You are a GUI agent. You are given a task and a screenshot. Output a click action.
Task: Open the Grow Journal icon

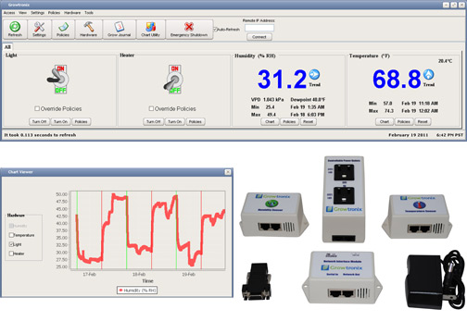click(x=120, y=30)
